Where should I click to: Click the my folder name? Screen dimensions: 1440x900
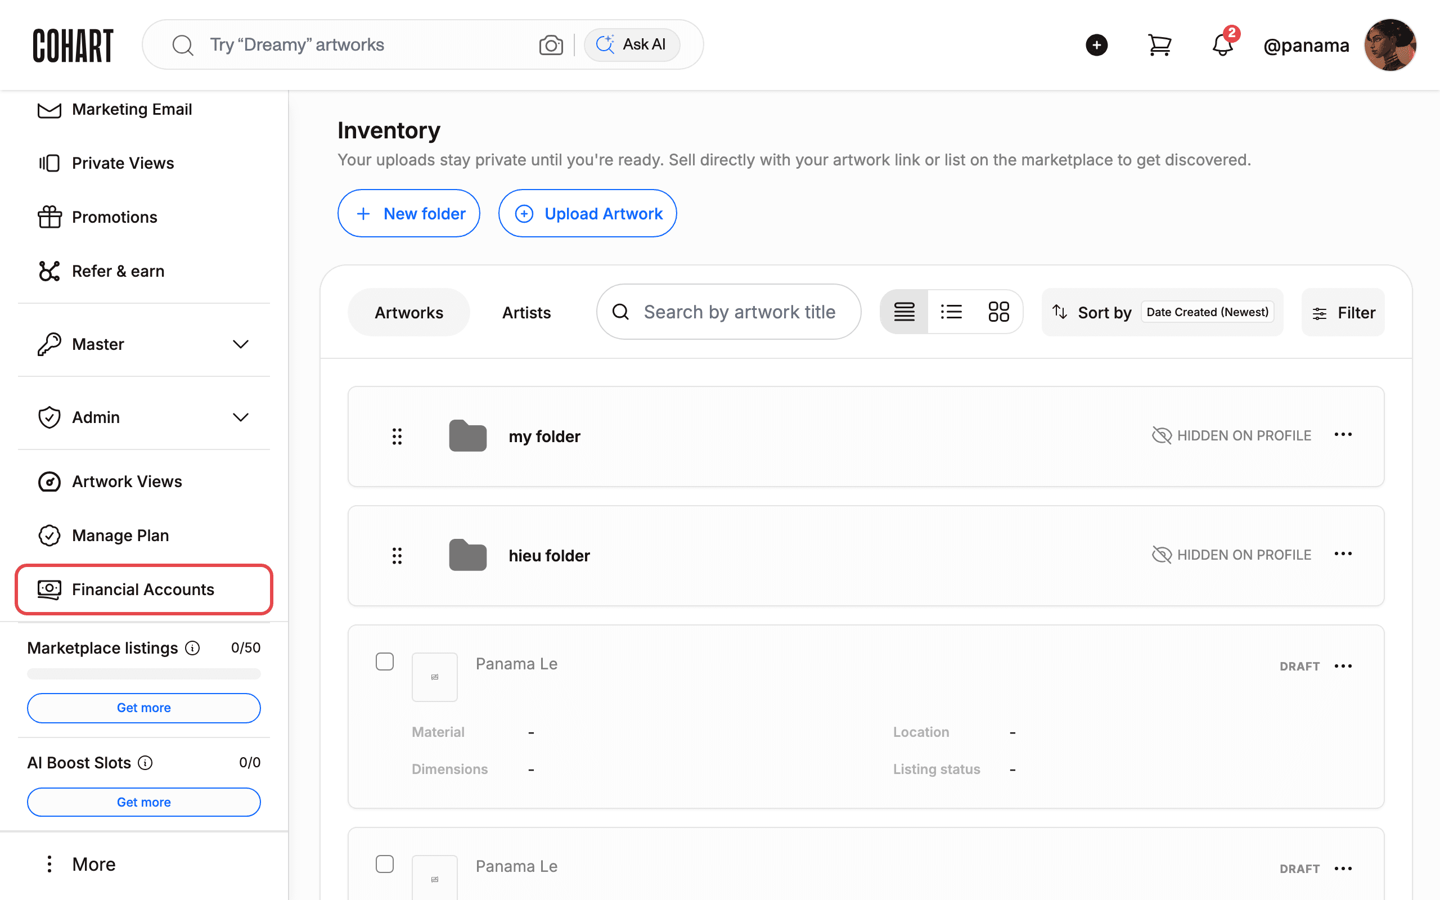(x=544, y=436)
